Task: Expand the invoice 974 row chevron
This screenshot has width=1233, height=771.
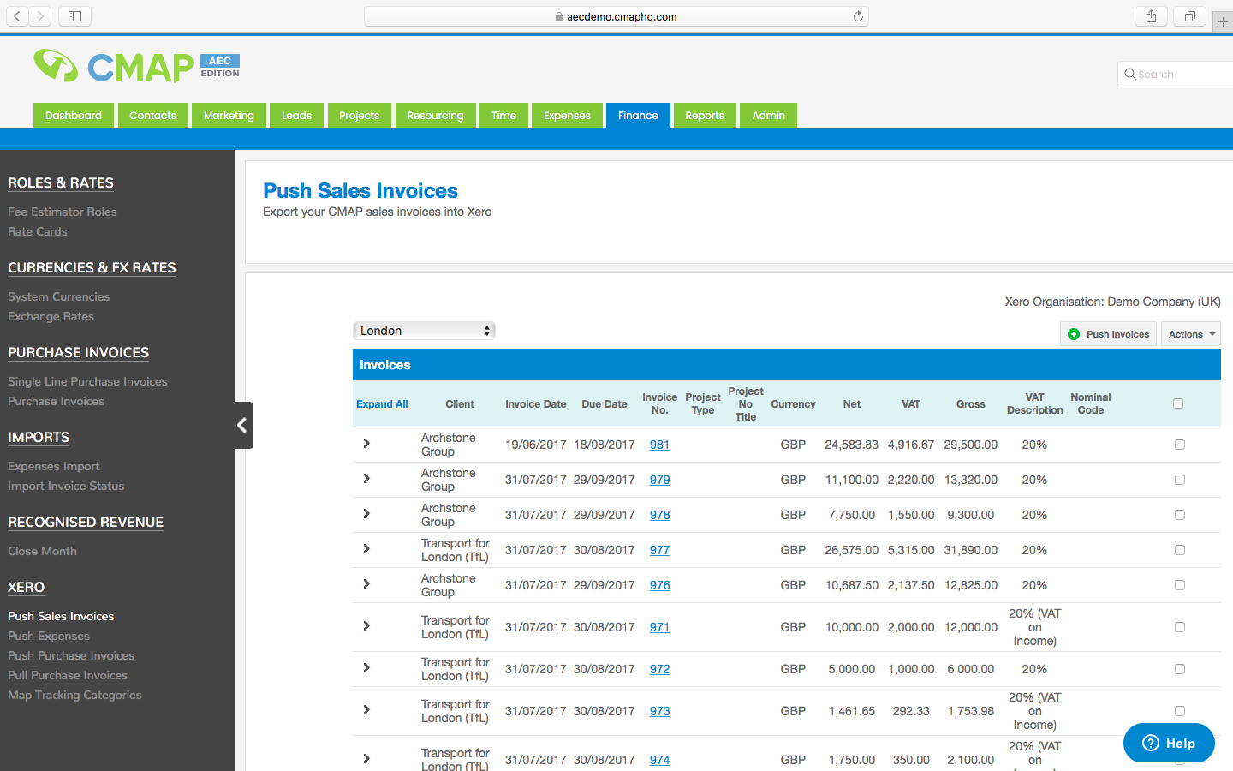Action: (x=366, y=759)
